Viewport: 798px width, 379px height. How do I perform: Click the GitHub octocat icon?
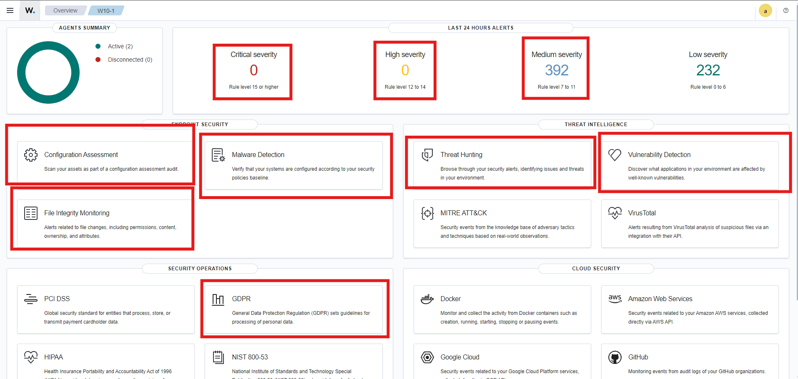click(x=615, y=357)
